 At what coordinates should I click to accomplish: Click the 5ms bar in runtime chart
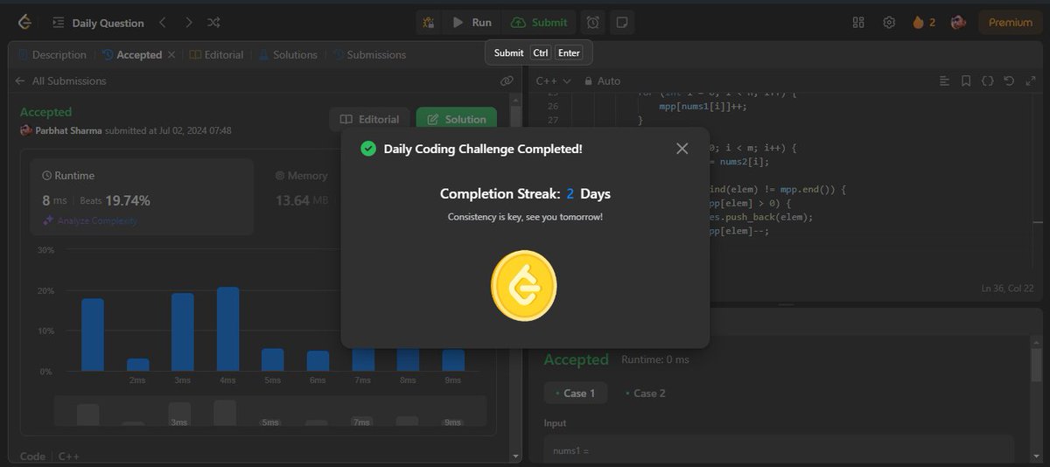click(273, 359)
